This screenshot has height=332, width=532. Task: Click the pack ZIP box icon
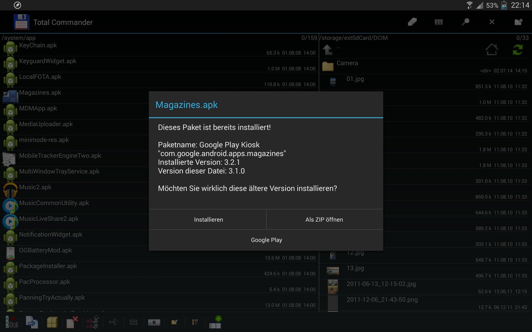click(52, 322)
